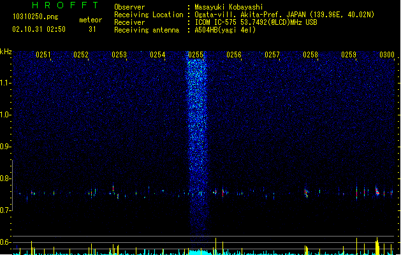401x255 pixels.
Task: Click the tall yellow intensity peak before 0300
Action: (377, 246)
